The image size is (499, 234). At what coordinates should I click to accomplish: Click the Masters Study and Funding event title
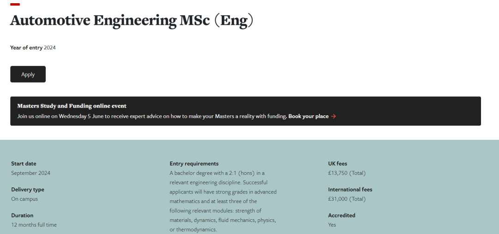coord(72,106)
